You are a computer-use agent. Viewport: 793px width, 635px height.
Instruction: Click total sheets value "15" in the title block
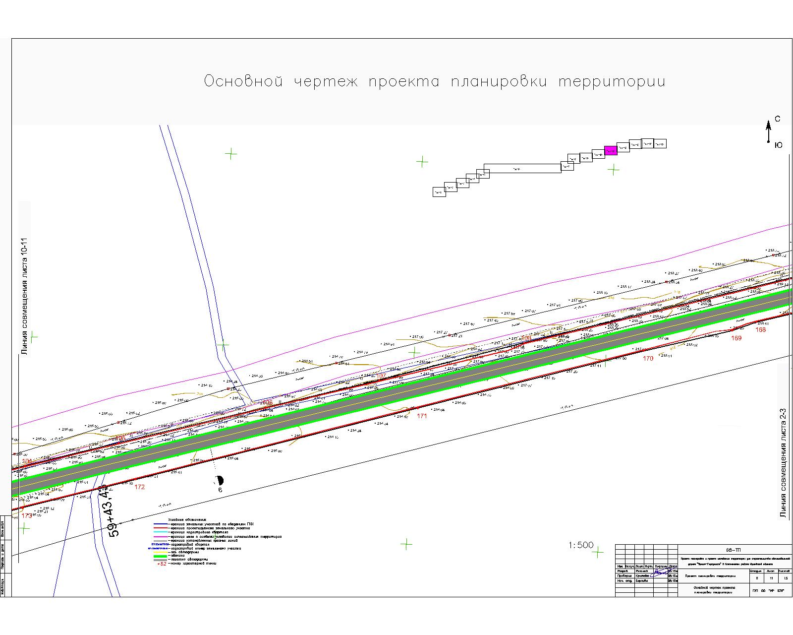pyautogui.click(x=786, y=578)
